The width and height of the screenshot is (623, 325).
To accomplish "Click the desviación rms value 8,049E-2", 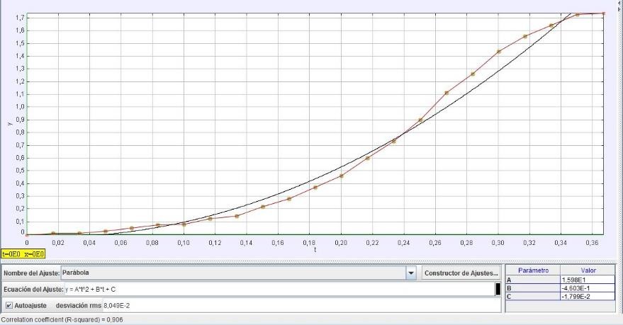I will tap(122, 305).
